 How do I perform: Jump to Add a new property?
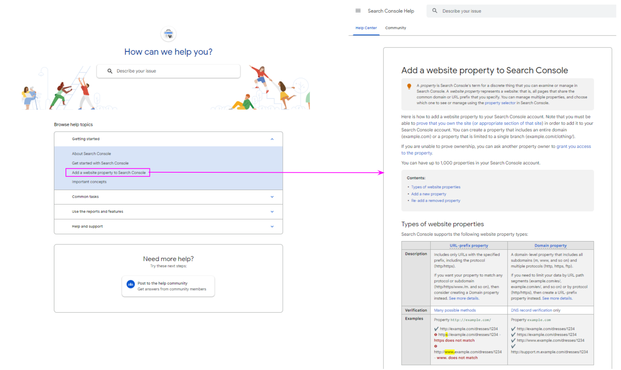point(428,194)
